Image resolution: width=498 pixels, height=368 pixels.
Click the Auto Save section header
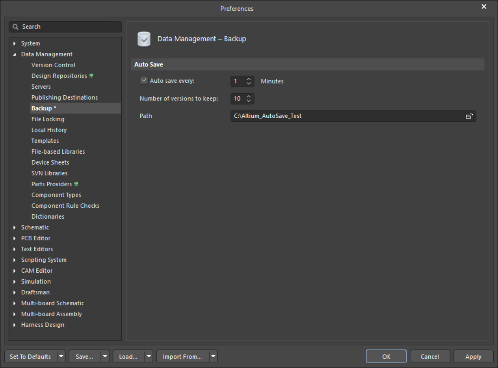[x=307, y=65]
